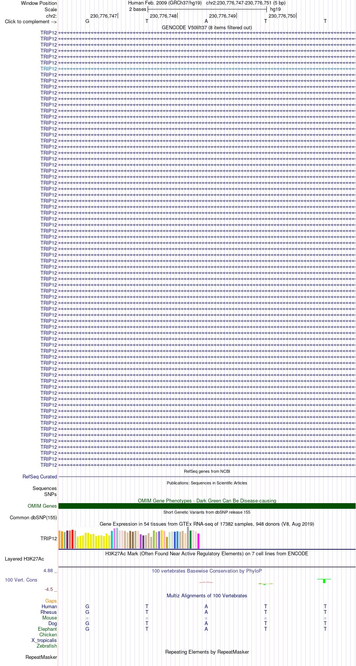Select the Chicken alignment row label
Image resolution: width=356 pixels, height=666 pixels.
(x=48, y=635)
